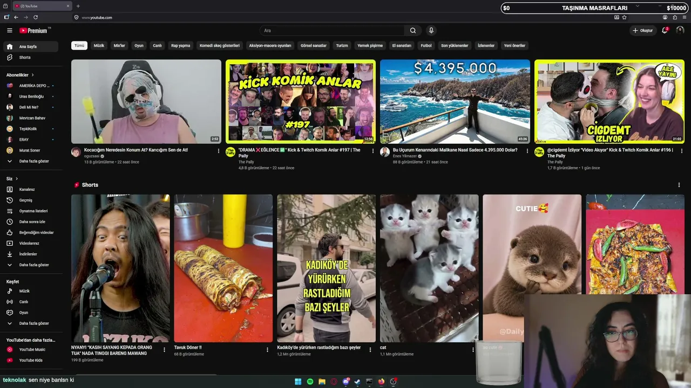Screen dimensions: 691x388
Task: Close the YouTube browser tab
Action: 68,6
